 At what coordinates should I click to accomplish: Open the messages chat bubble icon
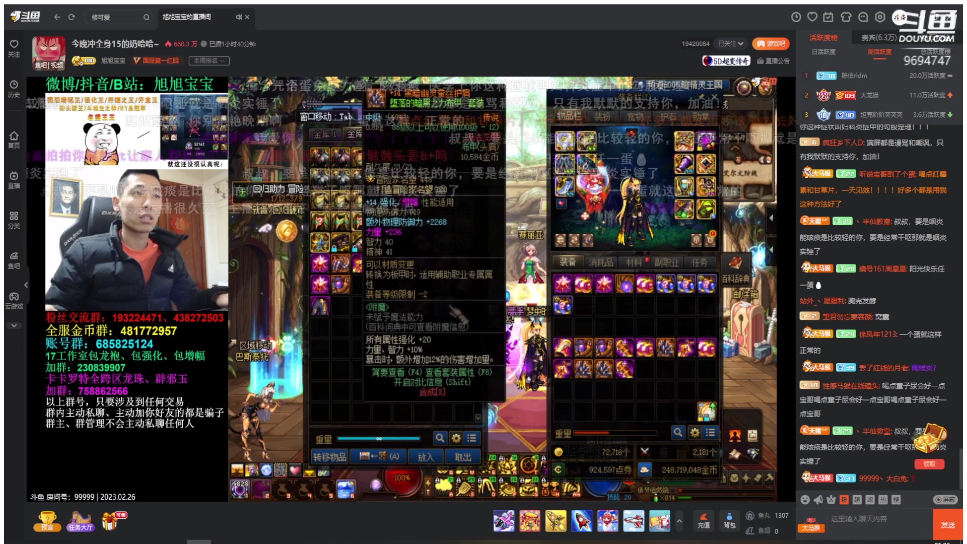point(863,17)
